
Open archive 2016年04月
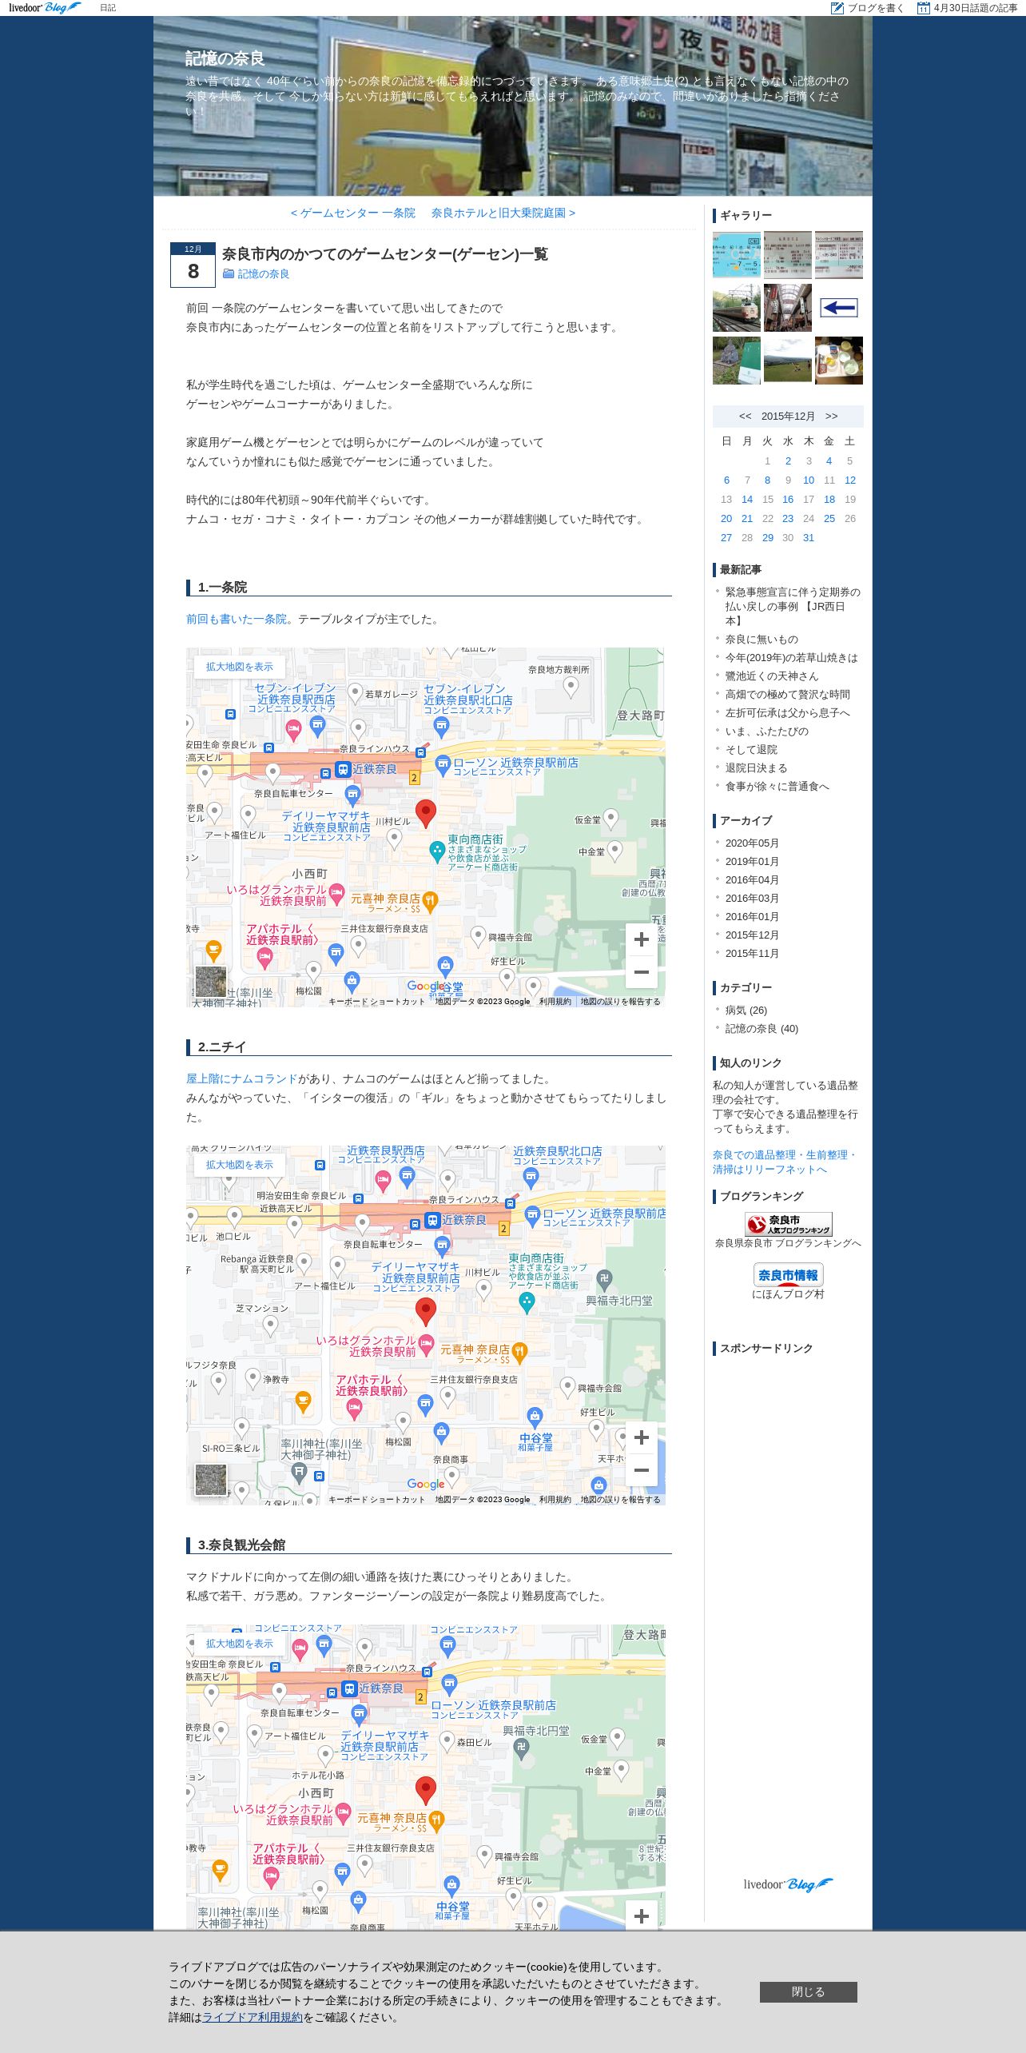pos(752,880)
